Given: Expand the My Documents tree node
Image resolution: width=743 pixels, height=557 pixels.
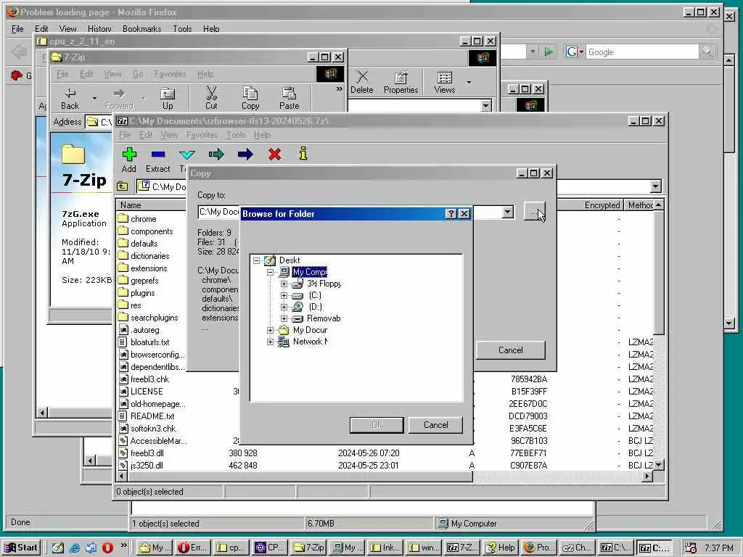Looking at the screenshot, I should pyautogui.click(x=270, y=330).
